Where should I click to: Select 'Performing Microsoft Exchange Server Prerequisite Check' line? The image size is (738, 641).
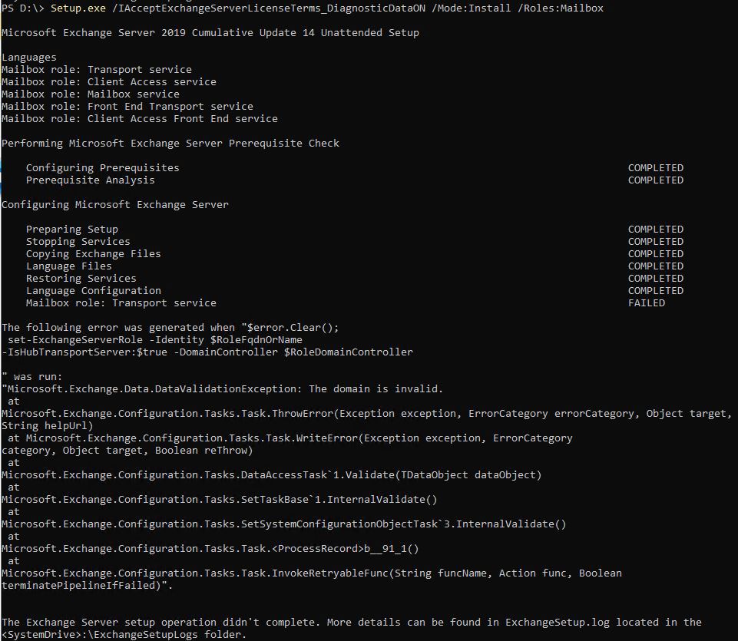[170, 144]
